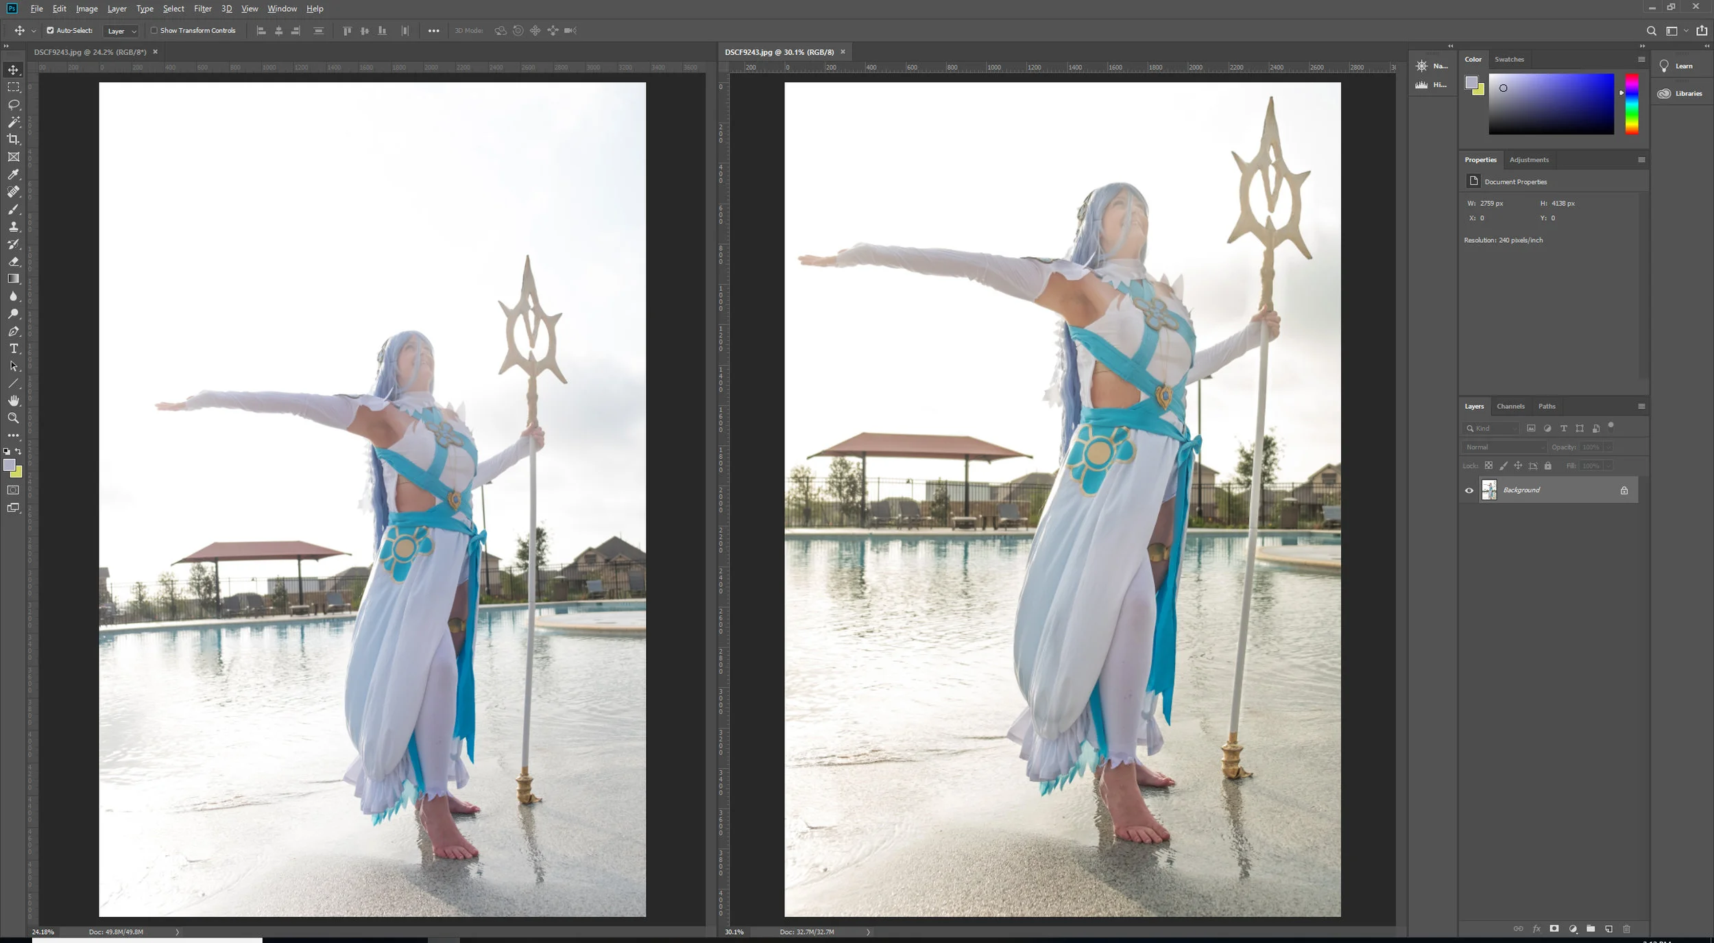Open the Auto-Select Layer dropdown
Viewport: 1714px width, 943px height.
coord(122,31)
